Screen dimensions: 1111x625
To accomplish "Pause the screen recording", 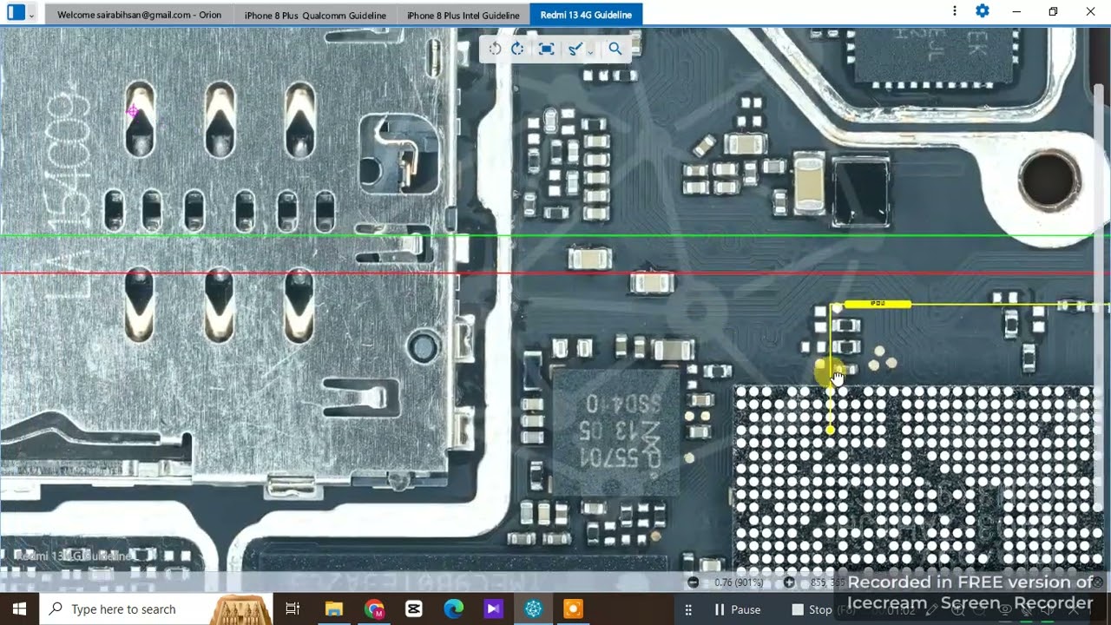I will [x=737, y=609].
